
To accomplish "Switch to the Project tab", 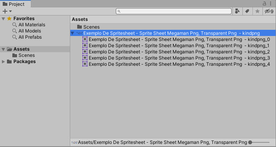I will click(x=15, y=4).
